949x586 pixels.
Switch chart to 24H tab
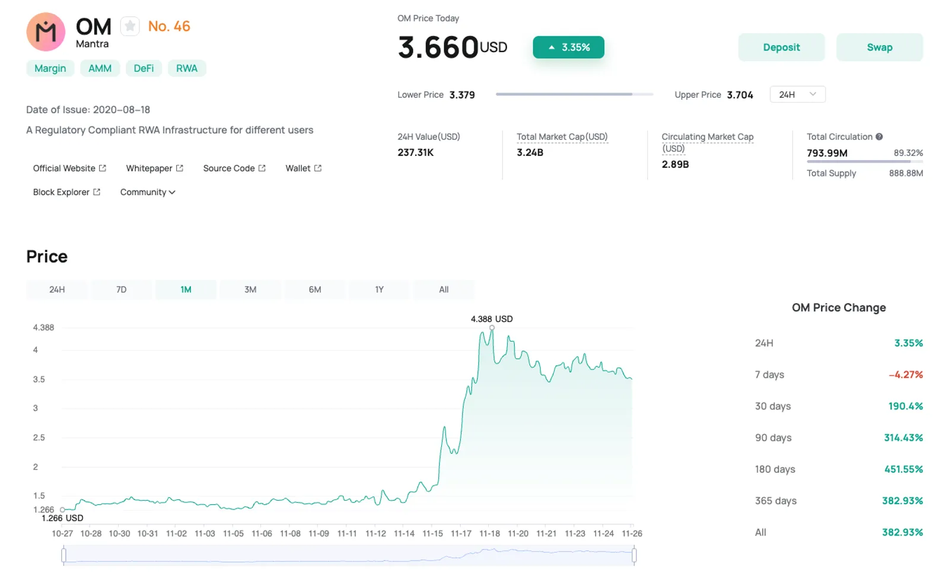(x=57, y=289)
